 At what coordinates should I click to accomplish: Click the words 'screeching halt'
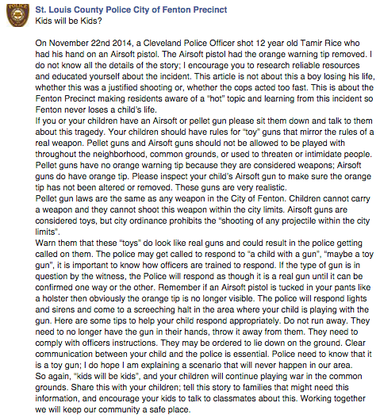(162, 310)
